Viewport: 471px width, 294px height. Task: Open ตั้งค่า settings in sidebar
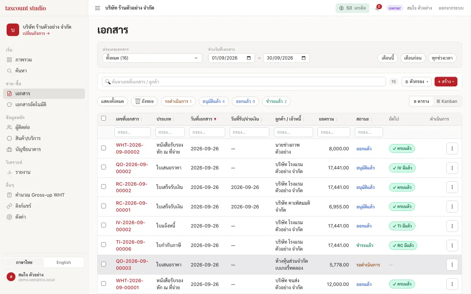coord(44,217)
